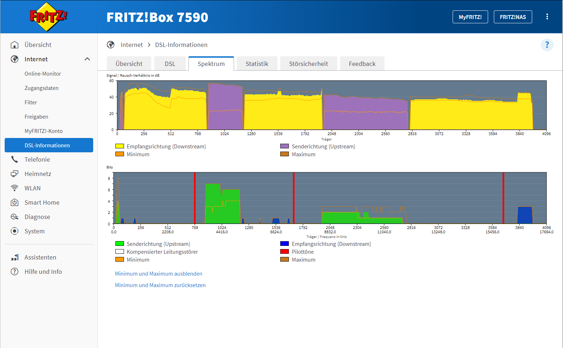This screenshot has width=563, height=348.
Task: Select DSL-Informationen in sidebar
Action: 49,145
